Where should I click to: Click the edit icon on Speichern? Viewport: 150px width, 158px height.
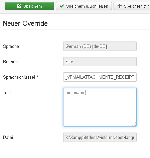19,6
